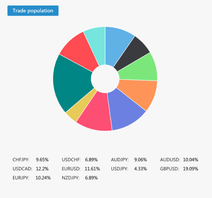Click the Trade population button

click(x=33, y=11)
